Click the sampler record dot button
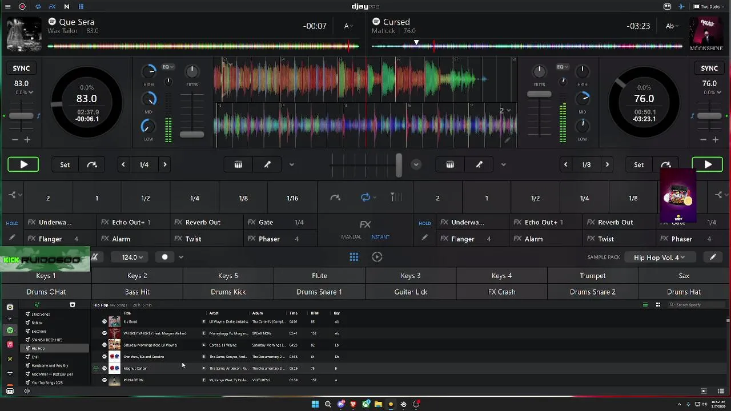The image size is (731, 411). pos(164,257)
